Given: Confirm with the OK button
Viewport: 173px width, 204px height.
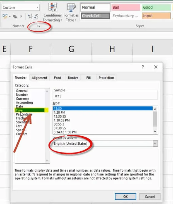Looking at the screenshot, I should click(x=126, y=196).
